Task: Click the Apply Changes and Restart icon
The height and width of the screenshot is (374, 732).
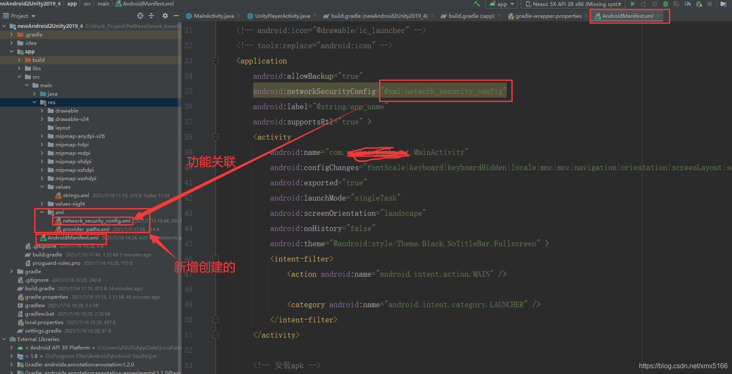Action: (x=644, y=4)
